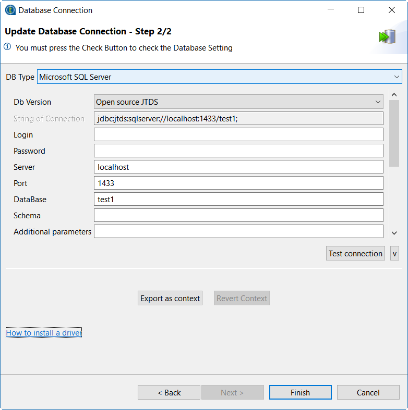The width and height of the screenshot is (408, 410).
Task: Open the How to install a driver link
Action: tap(44, 333)
